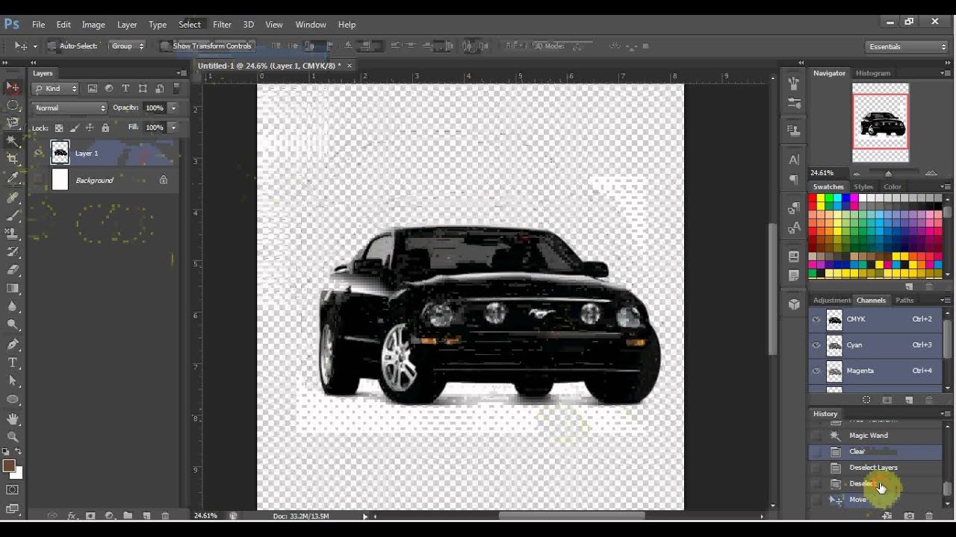This screenshot has width=956, height=537.
Task: Switch to the Styles tab
Action: coord(863,187)
